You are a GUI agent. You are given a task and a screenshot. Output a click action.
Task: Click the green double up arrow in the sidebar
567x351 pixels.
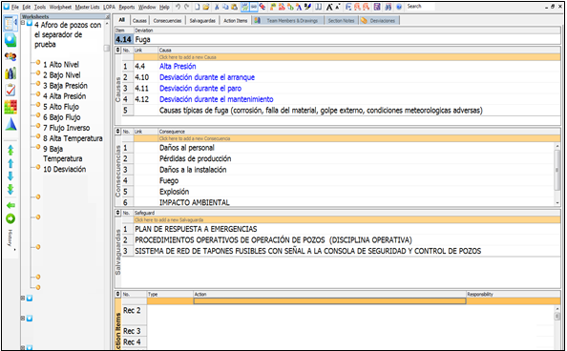point(10,150)
